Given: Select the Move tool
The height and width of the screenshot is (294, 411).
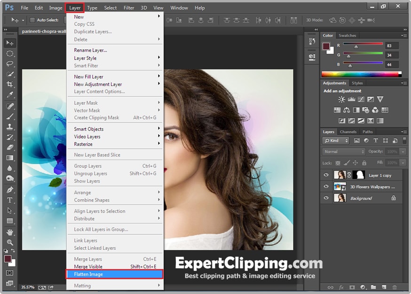Looking at the screenshot, I should (9, 43).
